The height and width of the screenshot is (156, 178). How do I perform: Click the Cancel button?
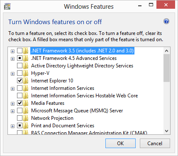tap(155, 143)
